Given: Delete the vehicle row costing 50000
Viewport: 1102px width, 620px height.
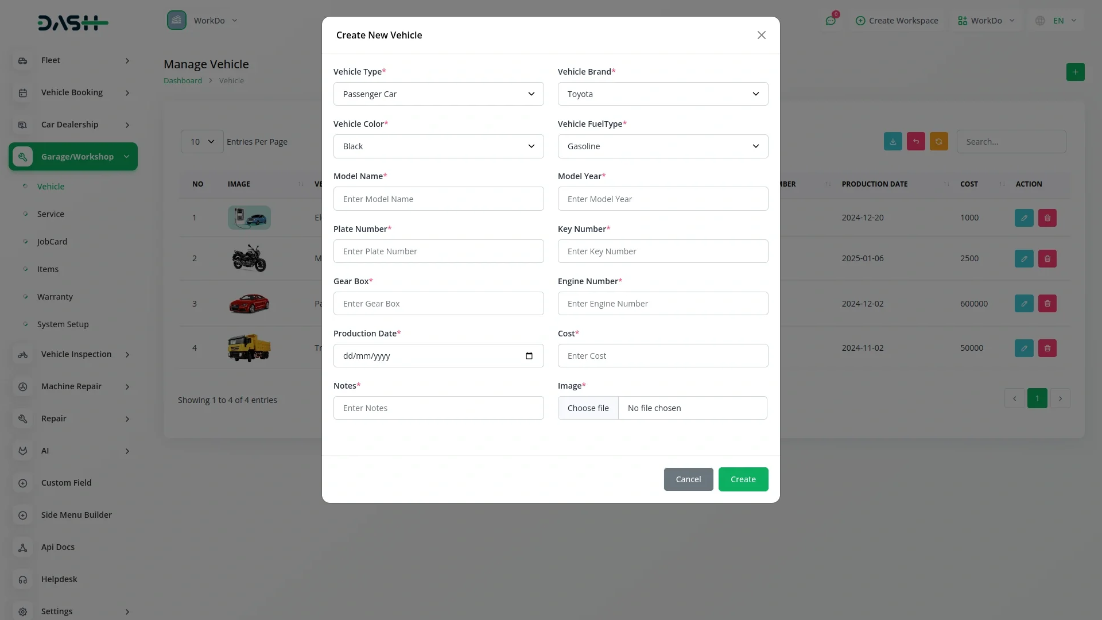Looking at the screenshot, I should click(x=1047, y=348).
